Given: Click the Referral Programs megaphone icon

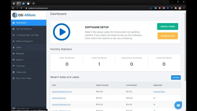Looking at the screenshot, I should coord(14,41).
